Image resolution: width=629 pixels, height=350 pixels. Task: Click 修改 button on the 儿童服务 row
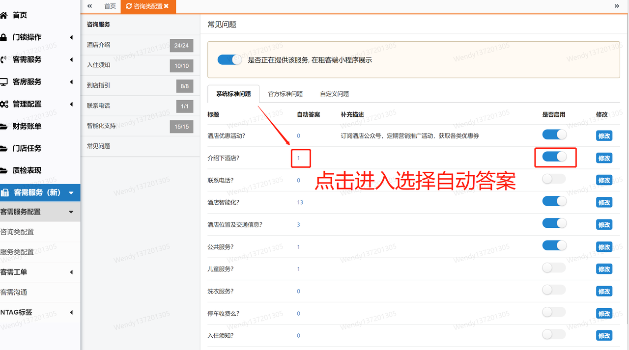click(x=604, y=269)
